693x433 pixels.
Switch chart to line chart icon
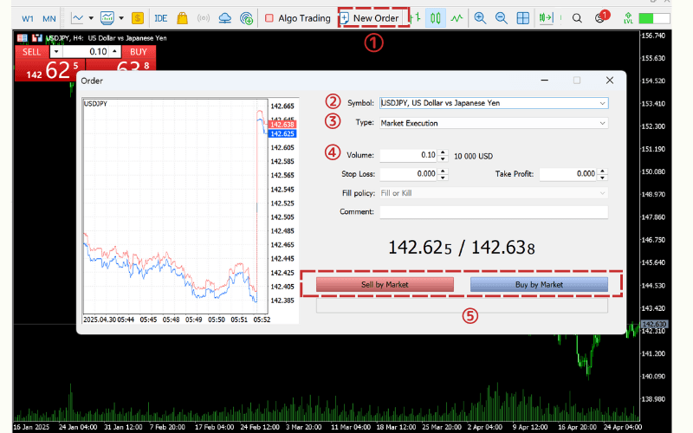tap(457, 17)
